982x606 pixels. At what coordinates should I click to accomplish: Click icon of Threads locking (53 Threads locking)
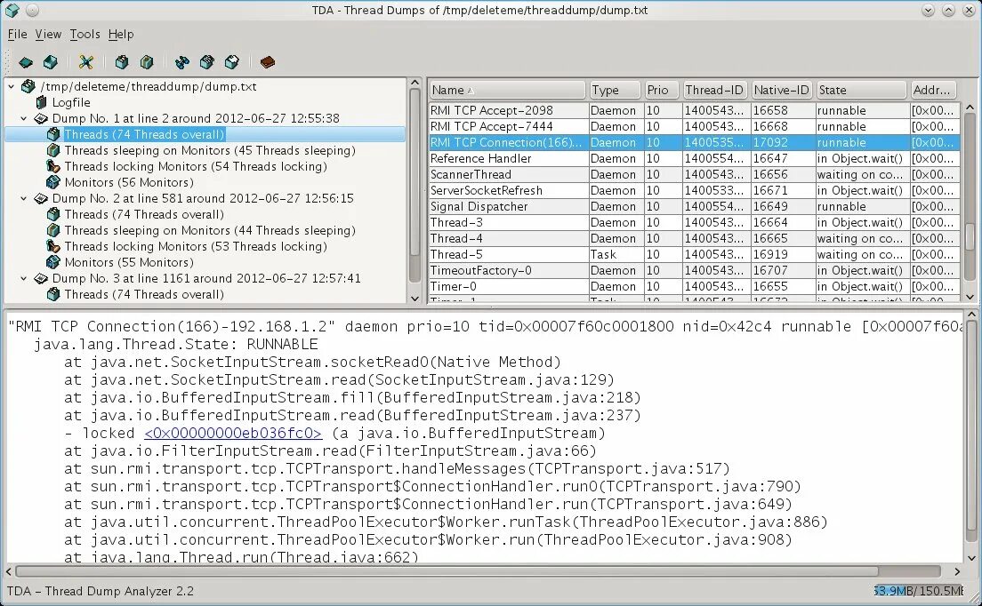pos(53,246)
